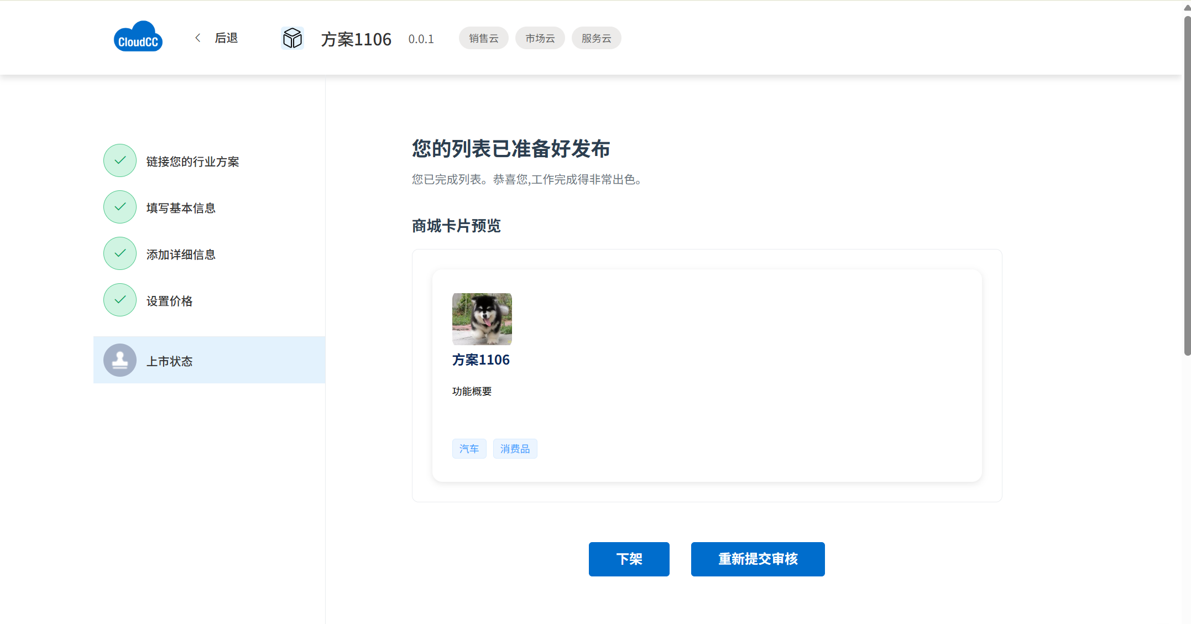Screen dimensions: 1191x624
Task: Click the stamp icon beside 上市状态
Action: (120, 360)
